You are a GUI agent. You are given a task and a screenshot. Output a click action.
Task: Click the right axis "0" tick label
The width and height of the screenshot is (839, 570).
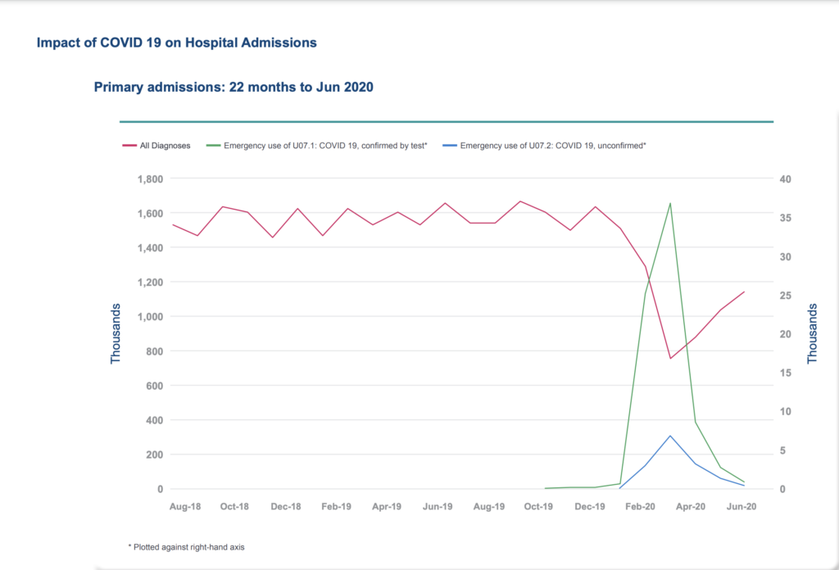(x=782, y=489)
